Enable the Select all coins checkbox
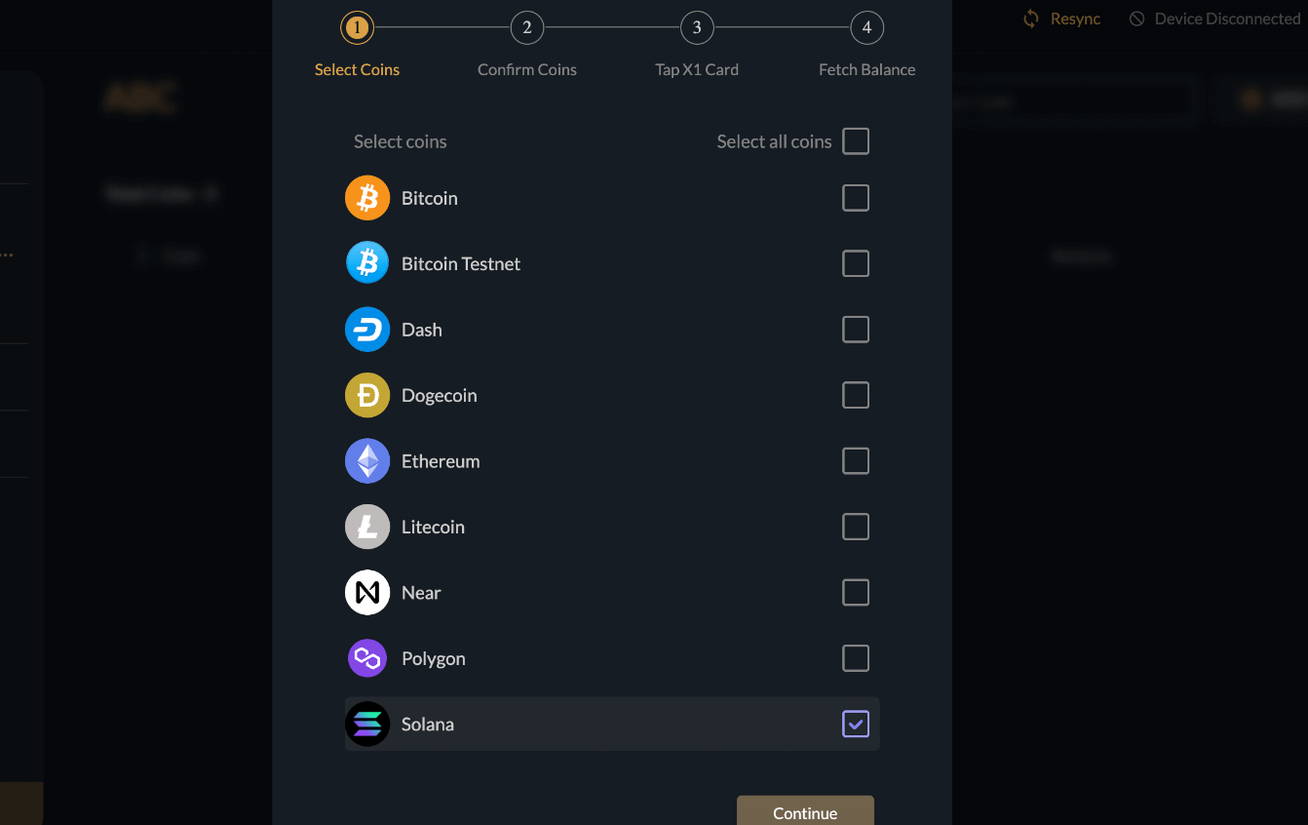1308x825 pixels. pyautogui.click(x=856, y=140)
